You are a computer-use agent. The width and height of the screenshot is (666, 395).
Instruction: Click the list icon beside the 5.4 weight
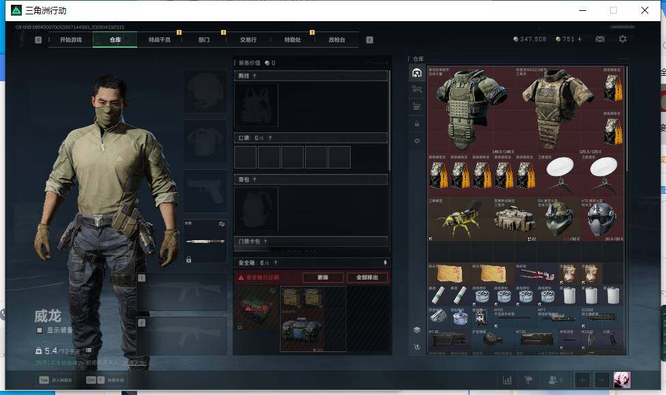(88, 351)
